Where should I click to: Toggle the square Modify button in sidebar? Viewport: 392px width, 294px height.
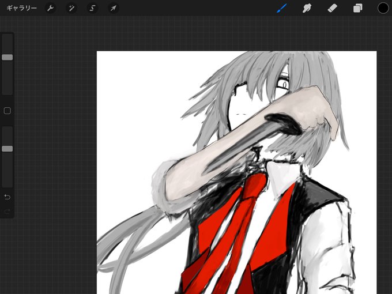click(7, 111)
